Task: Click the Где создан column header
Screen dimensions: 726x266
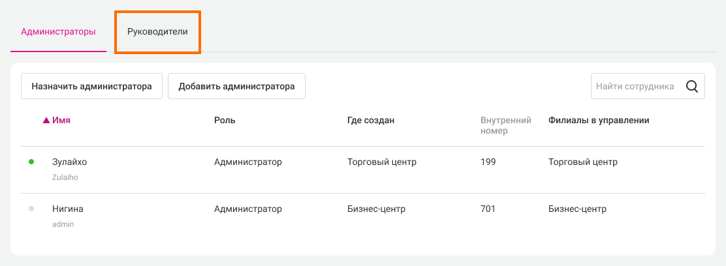Action: [x=371, y=121]
